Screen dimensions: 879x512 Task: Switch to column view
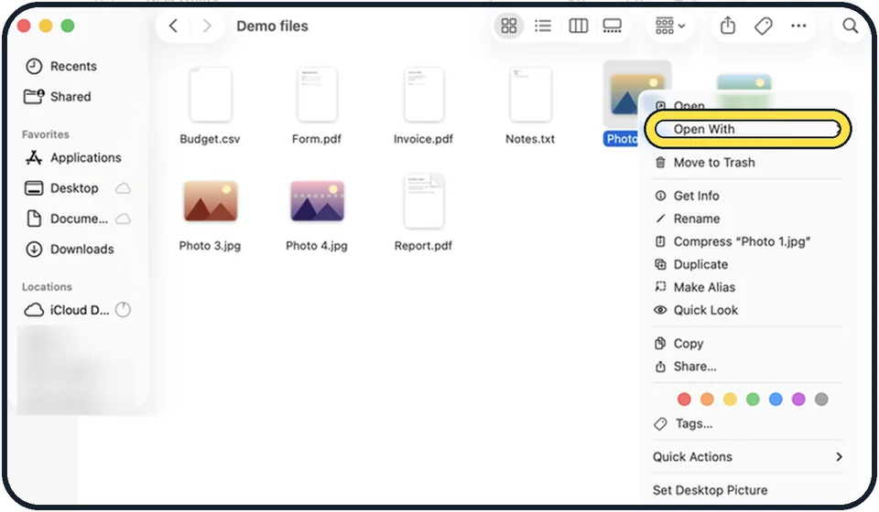pos(578,26)
